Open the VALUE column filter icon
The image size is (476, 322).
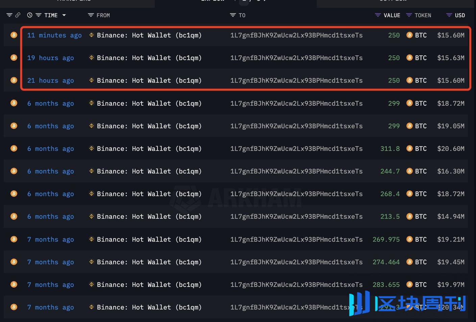point(378,15)
